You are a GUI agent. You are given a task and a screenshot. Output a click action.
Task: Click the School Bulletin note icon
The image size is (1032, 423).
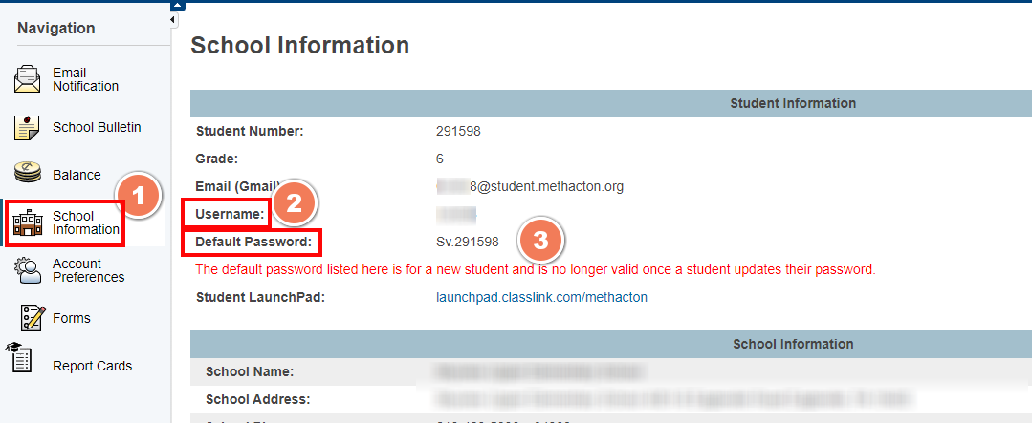click(x=28, y=127)
